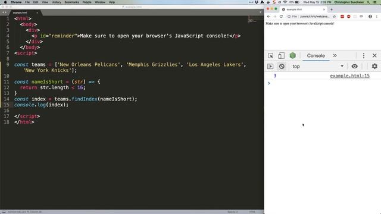Open a new Chrome tab
This screenshot has width=381, height=214.
[332, 10]
